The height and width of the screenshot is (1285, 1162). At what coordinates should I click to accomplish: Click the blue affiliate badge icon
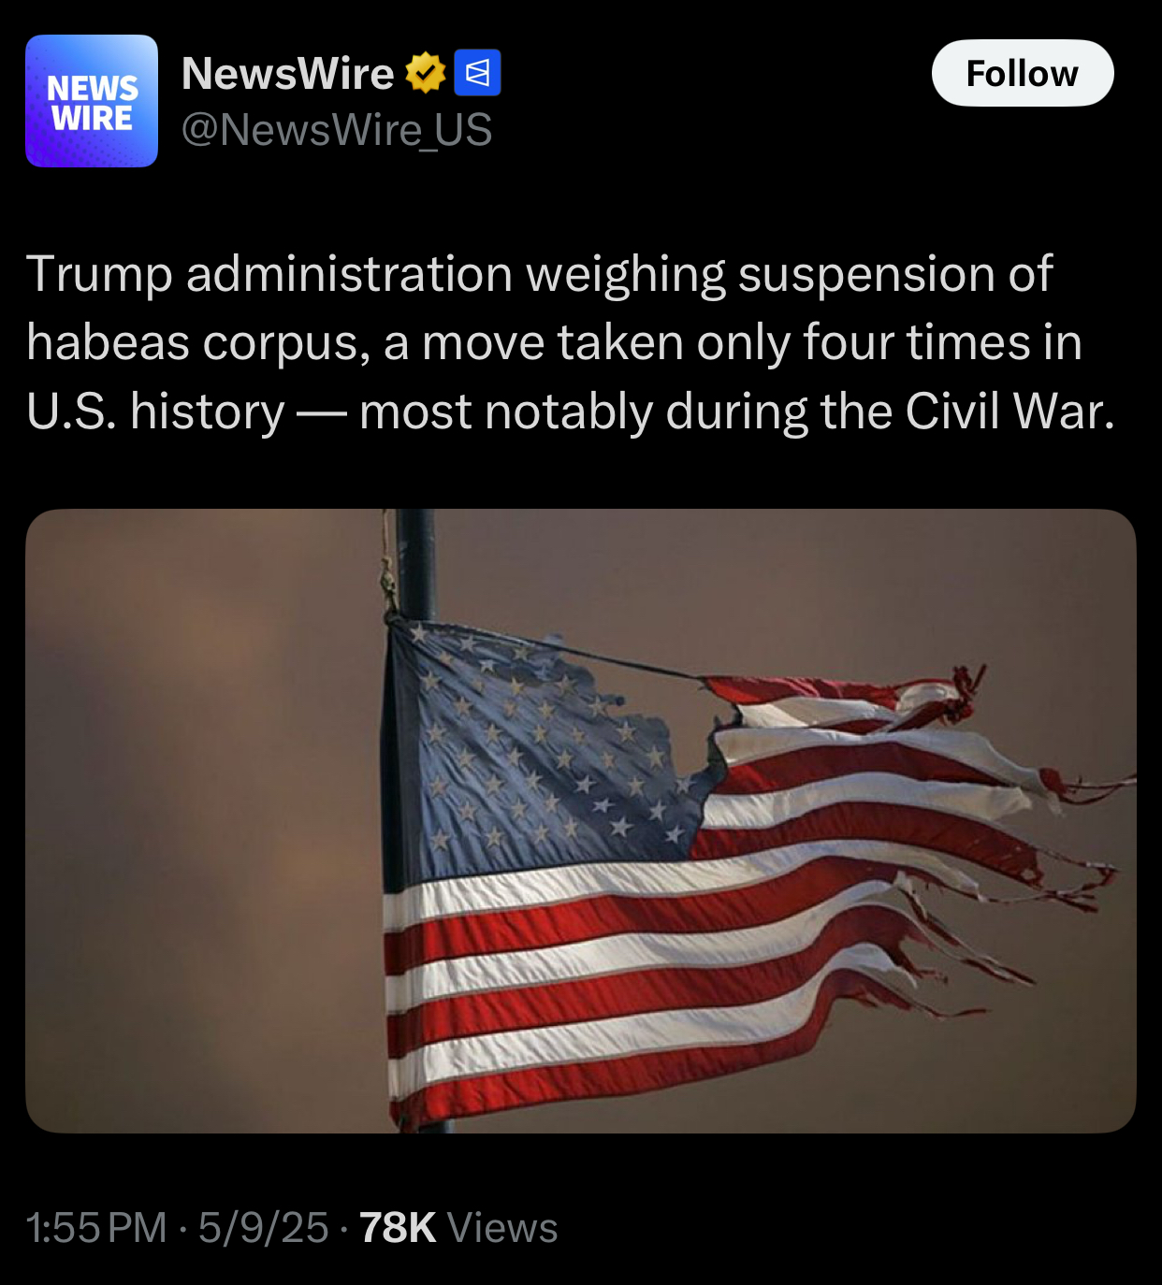[x=477, y=73]
